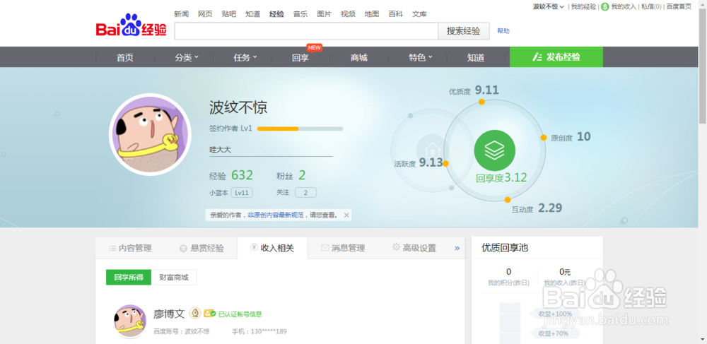Click the 小蓝本 Lv11 badge
The width and height of the screenshot is (707, 344).
[x=242, y=193]
